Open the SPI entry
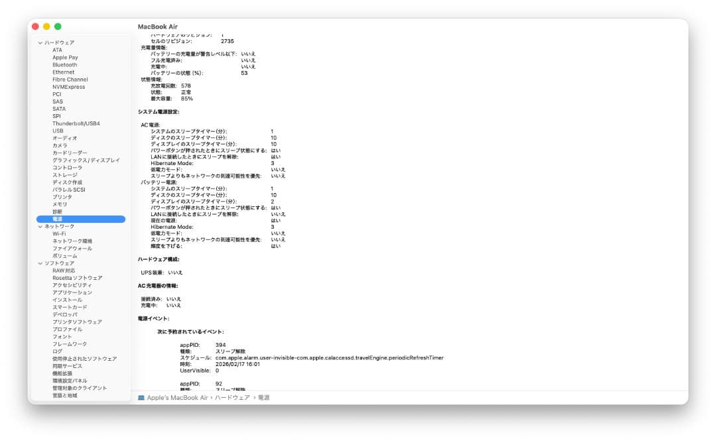Viewport: 716px width, 441px height. (56, 116)
